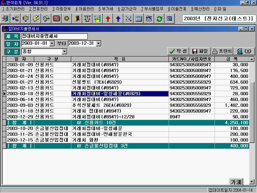Click the 금액 column header

(x=232, y=59)
